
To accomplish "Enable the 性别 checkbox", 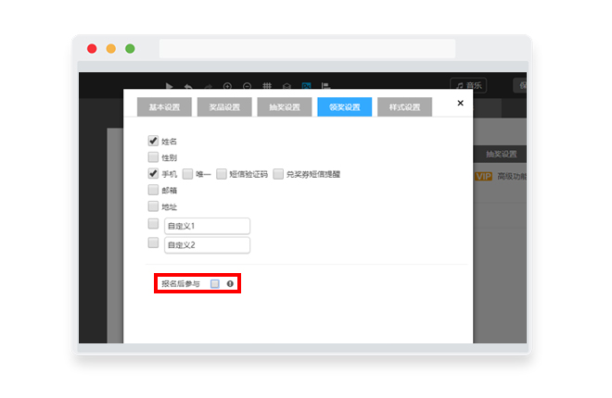I will click(x=153, y=157).
